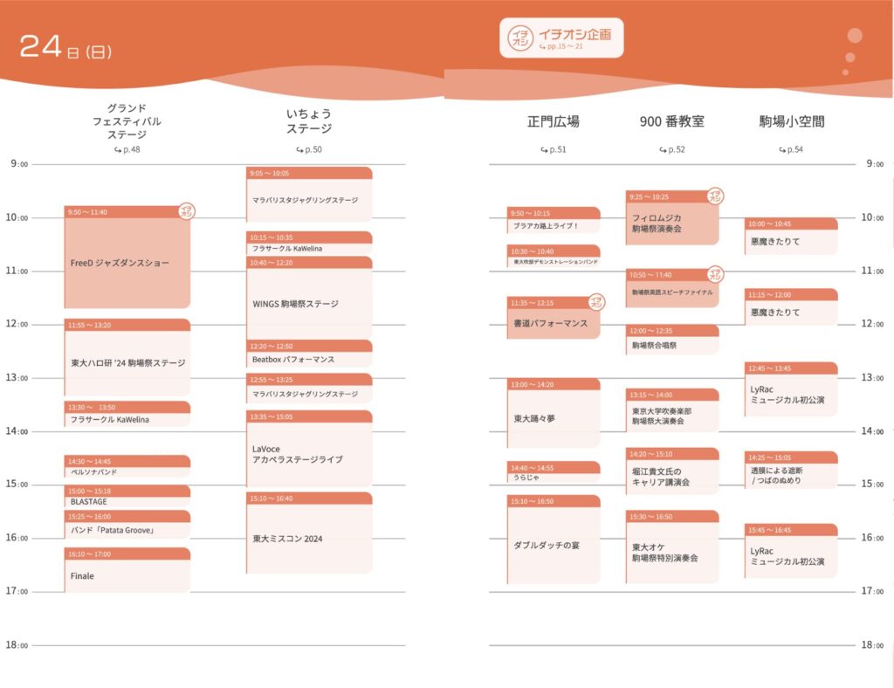This screenshot has width=894, height=688.
Task: Click the 18:00 marker on right axis
Action: 872,645
